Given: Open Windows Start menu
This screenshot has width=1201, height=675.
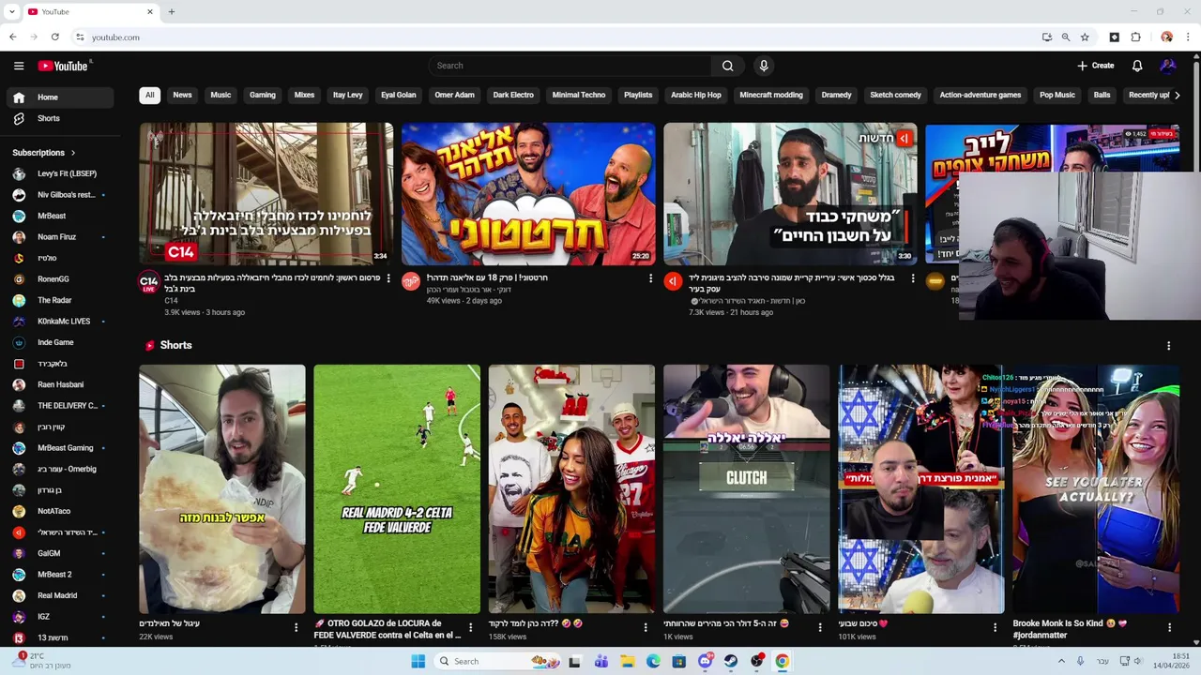Looking at the screenshot, I should [418, 661].
